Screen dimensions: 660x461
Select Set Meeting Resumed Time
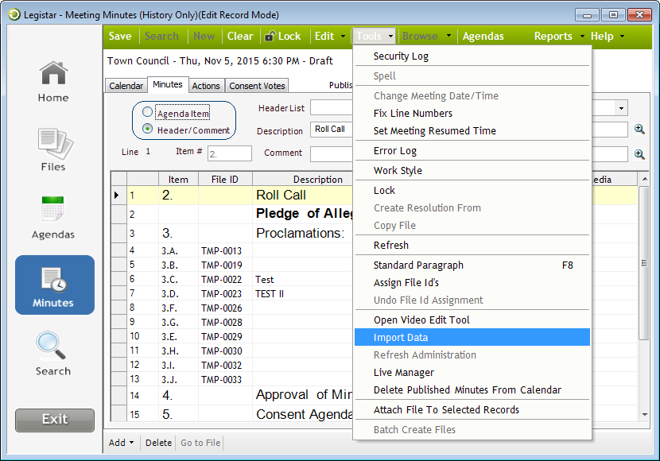click(x=472, y=131)
